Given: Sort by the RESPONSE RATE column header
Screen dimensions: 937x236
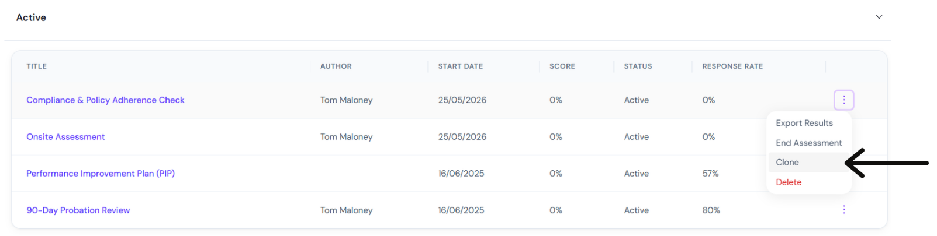Looking at the screenshot, I should [x=732, y=66].
